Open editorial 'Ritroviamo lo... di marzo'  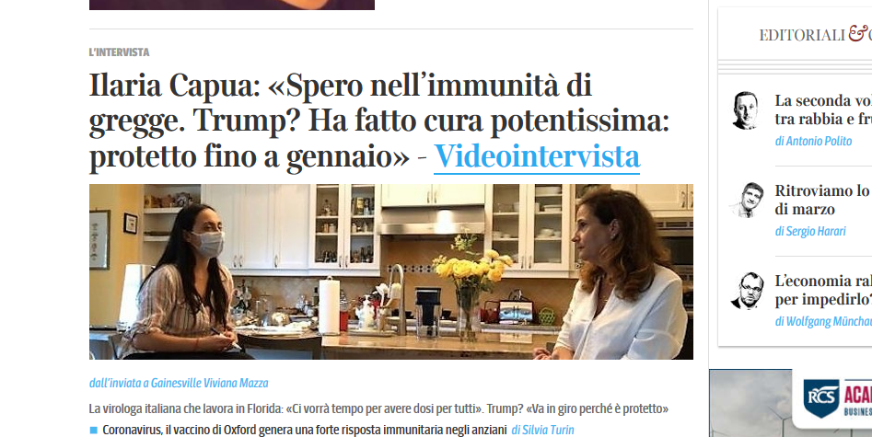click(x=823, y=200)
